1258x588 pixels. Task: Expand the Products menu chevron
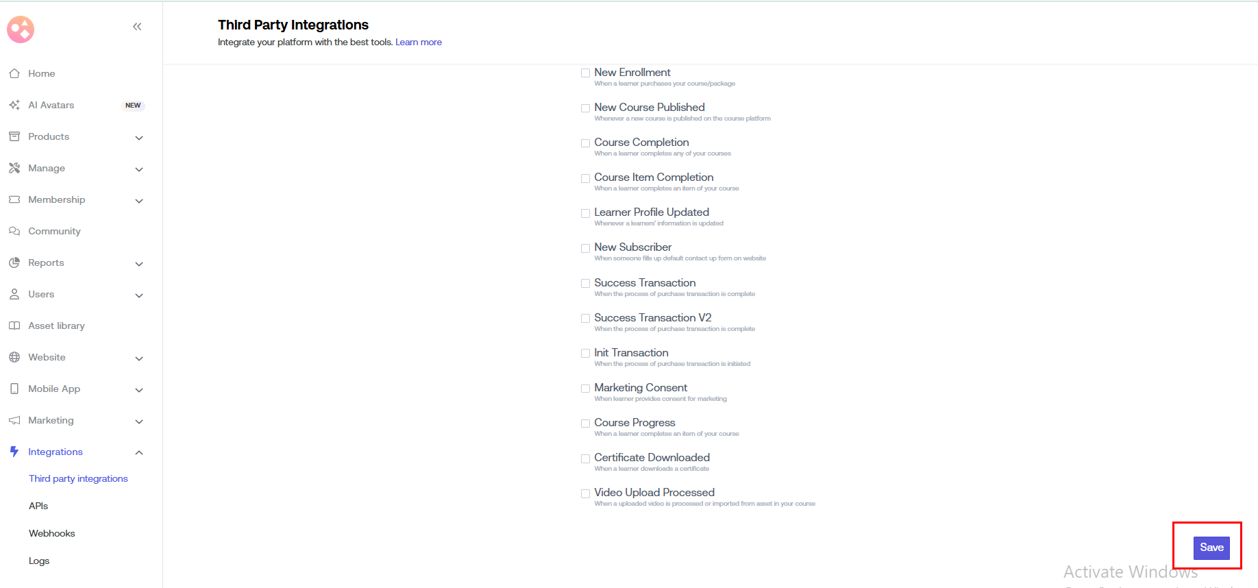coord(139,138)
